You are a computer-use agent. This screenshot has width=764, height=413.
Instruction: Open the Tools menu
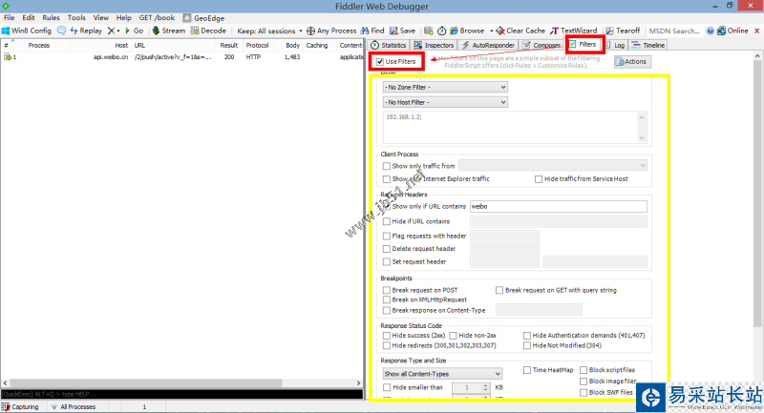[x=76, y=17]
